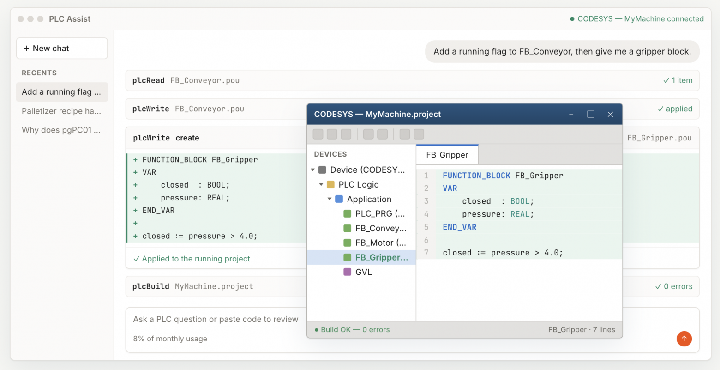The width and height of the screenshot is (720, 370).
Task: Open the 'Why does pgPC01 ...' recent chat
Action: tap(62, 130)
